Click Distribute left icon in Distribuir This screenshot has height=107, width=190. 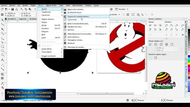click(x=166, y=25)
